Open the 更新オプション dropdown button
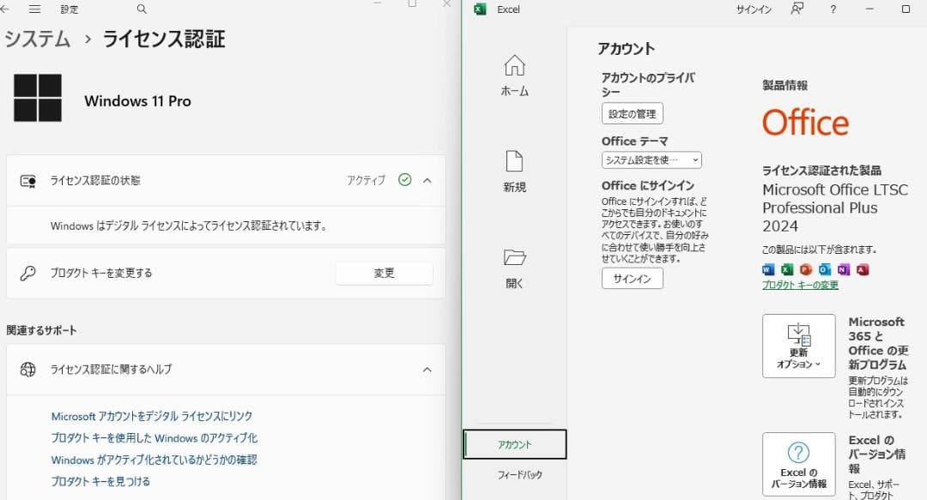The height and width of the screenshot is (500, 927). click(799, 346)
